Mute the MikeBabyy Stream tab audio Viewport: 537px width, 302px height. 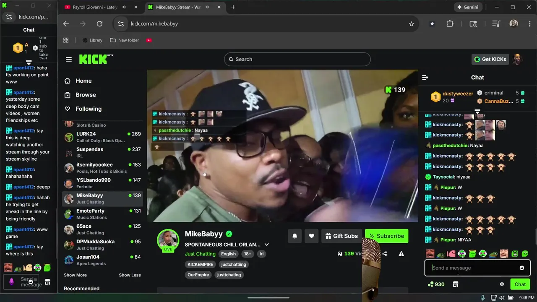(x=207, y=7)
